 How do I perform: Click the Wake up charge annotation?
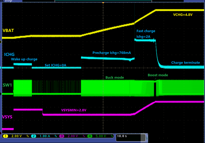pos(24,59)
